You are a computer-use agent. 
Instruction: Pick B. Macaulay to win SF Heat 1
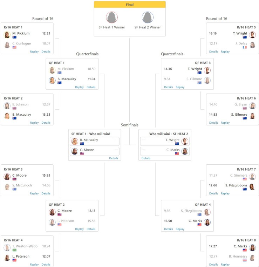[95, 141]
